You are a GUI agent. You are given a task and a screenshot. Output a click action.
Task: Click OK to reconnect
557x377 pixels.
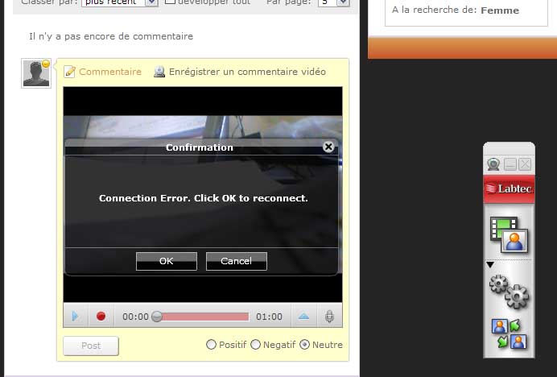167,262
